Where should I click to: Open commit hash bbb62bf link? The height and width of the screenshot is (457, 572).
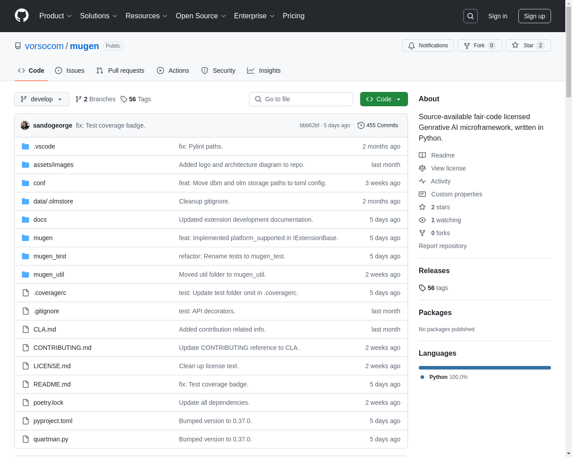pos(310,125)
